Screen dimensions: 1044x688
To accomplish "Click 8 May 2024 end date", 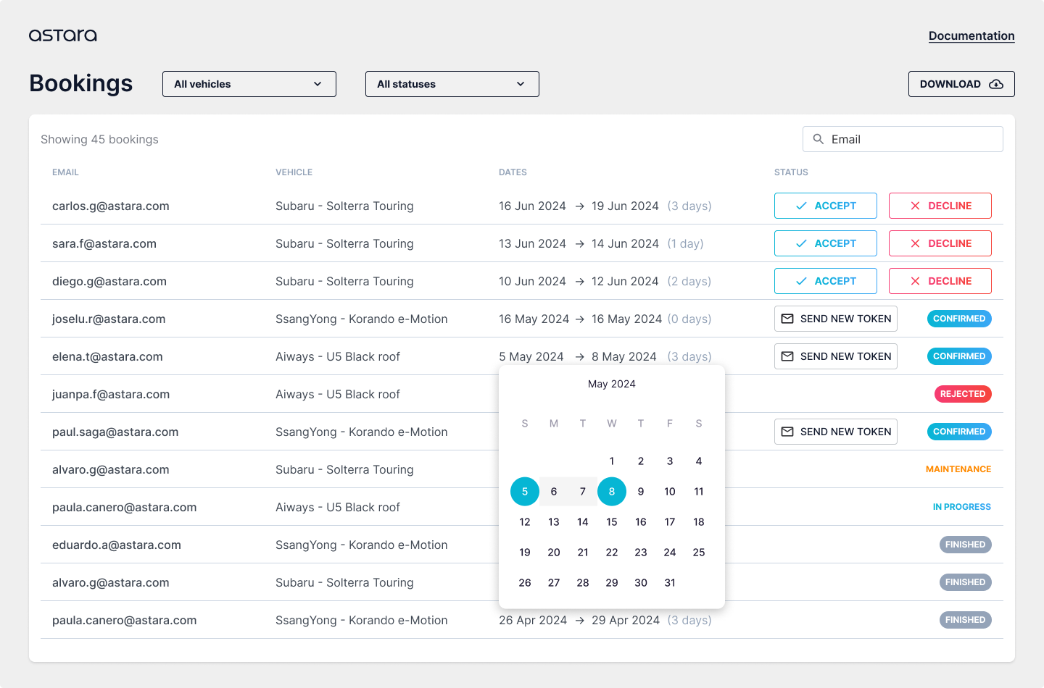I will coord(624,356).
